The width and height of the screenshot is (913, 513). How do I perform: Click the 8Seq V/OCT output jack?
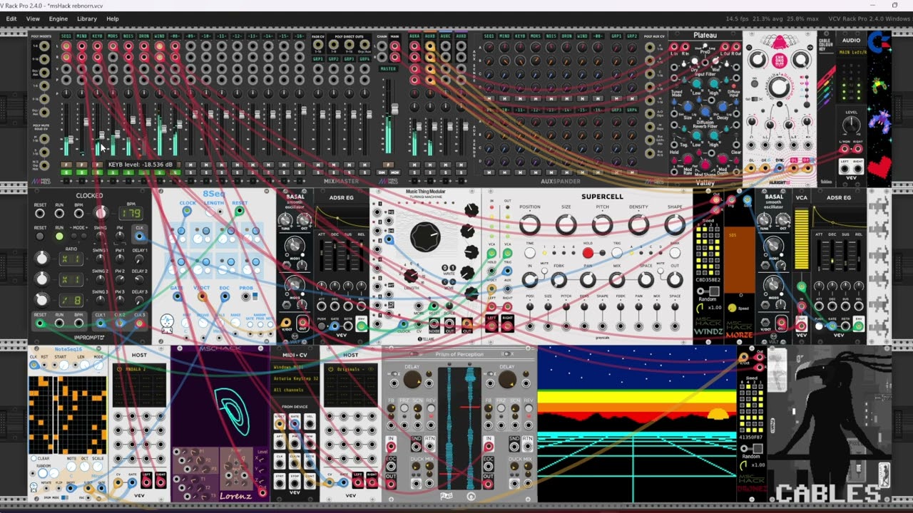click(203, 296)
